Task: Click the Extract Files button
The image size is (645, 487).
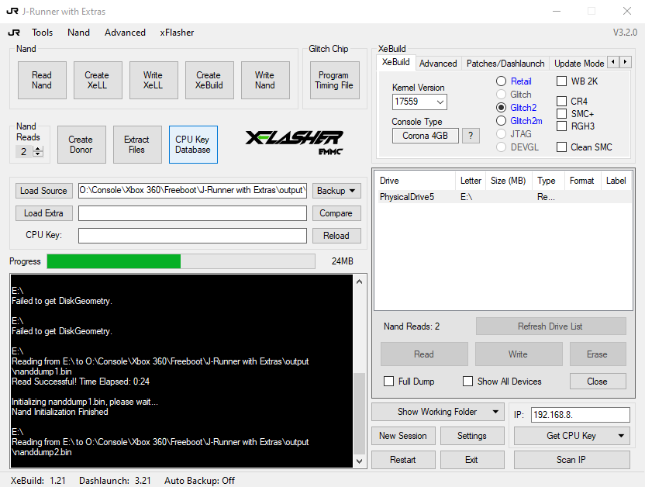Action: point(137,144)
